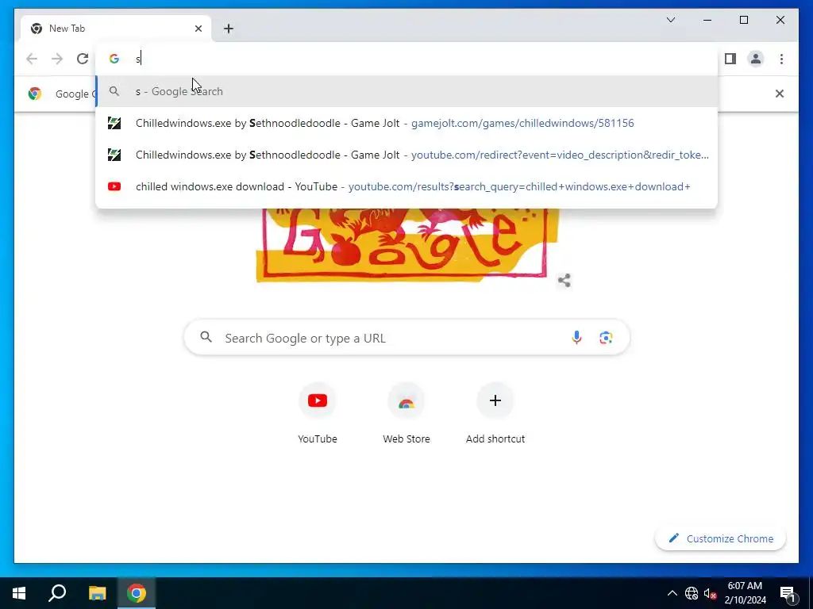Open the gamejolt.com Chilledwindows.exe suggestion
Screen dimensions: 813x609
click(407, 123)
